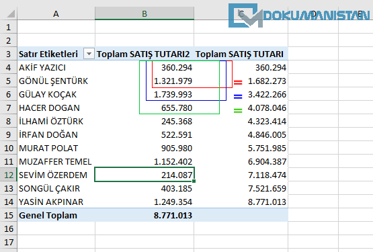Click the cell showing 1.249.354
The width and height of the screenshot is (373, 252).
144,202
